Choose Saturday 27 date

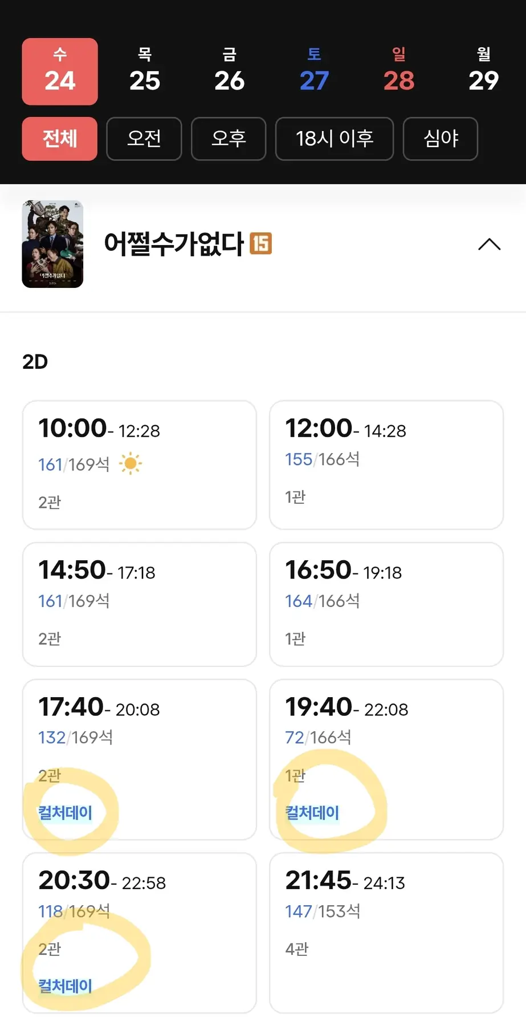[314, 72]
